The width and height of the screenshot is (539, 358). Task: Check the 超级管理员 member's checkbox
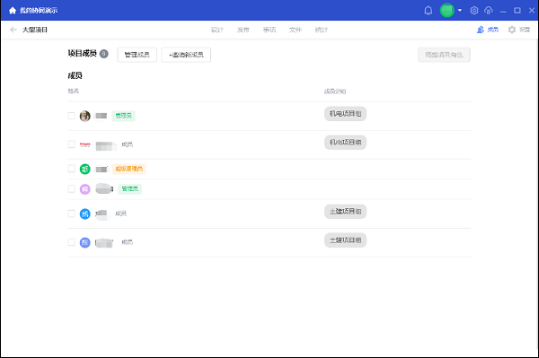[x=72, y=169]
